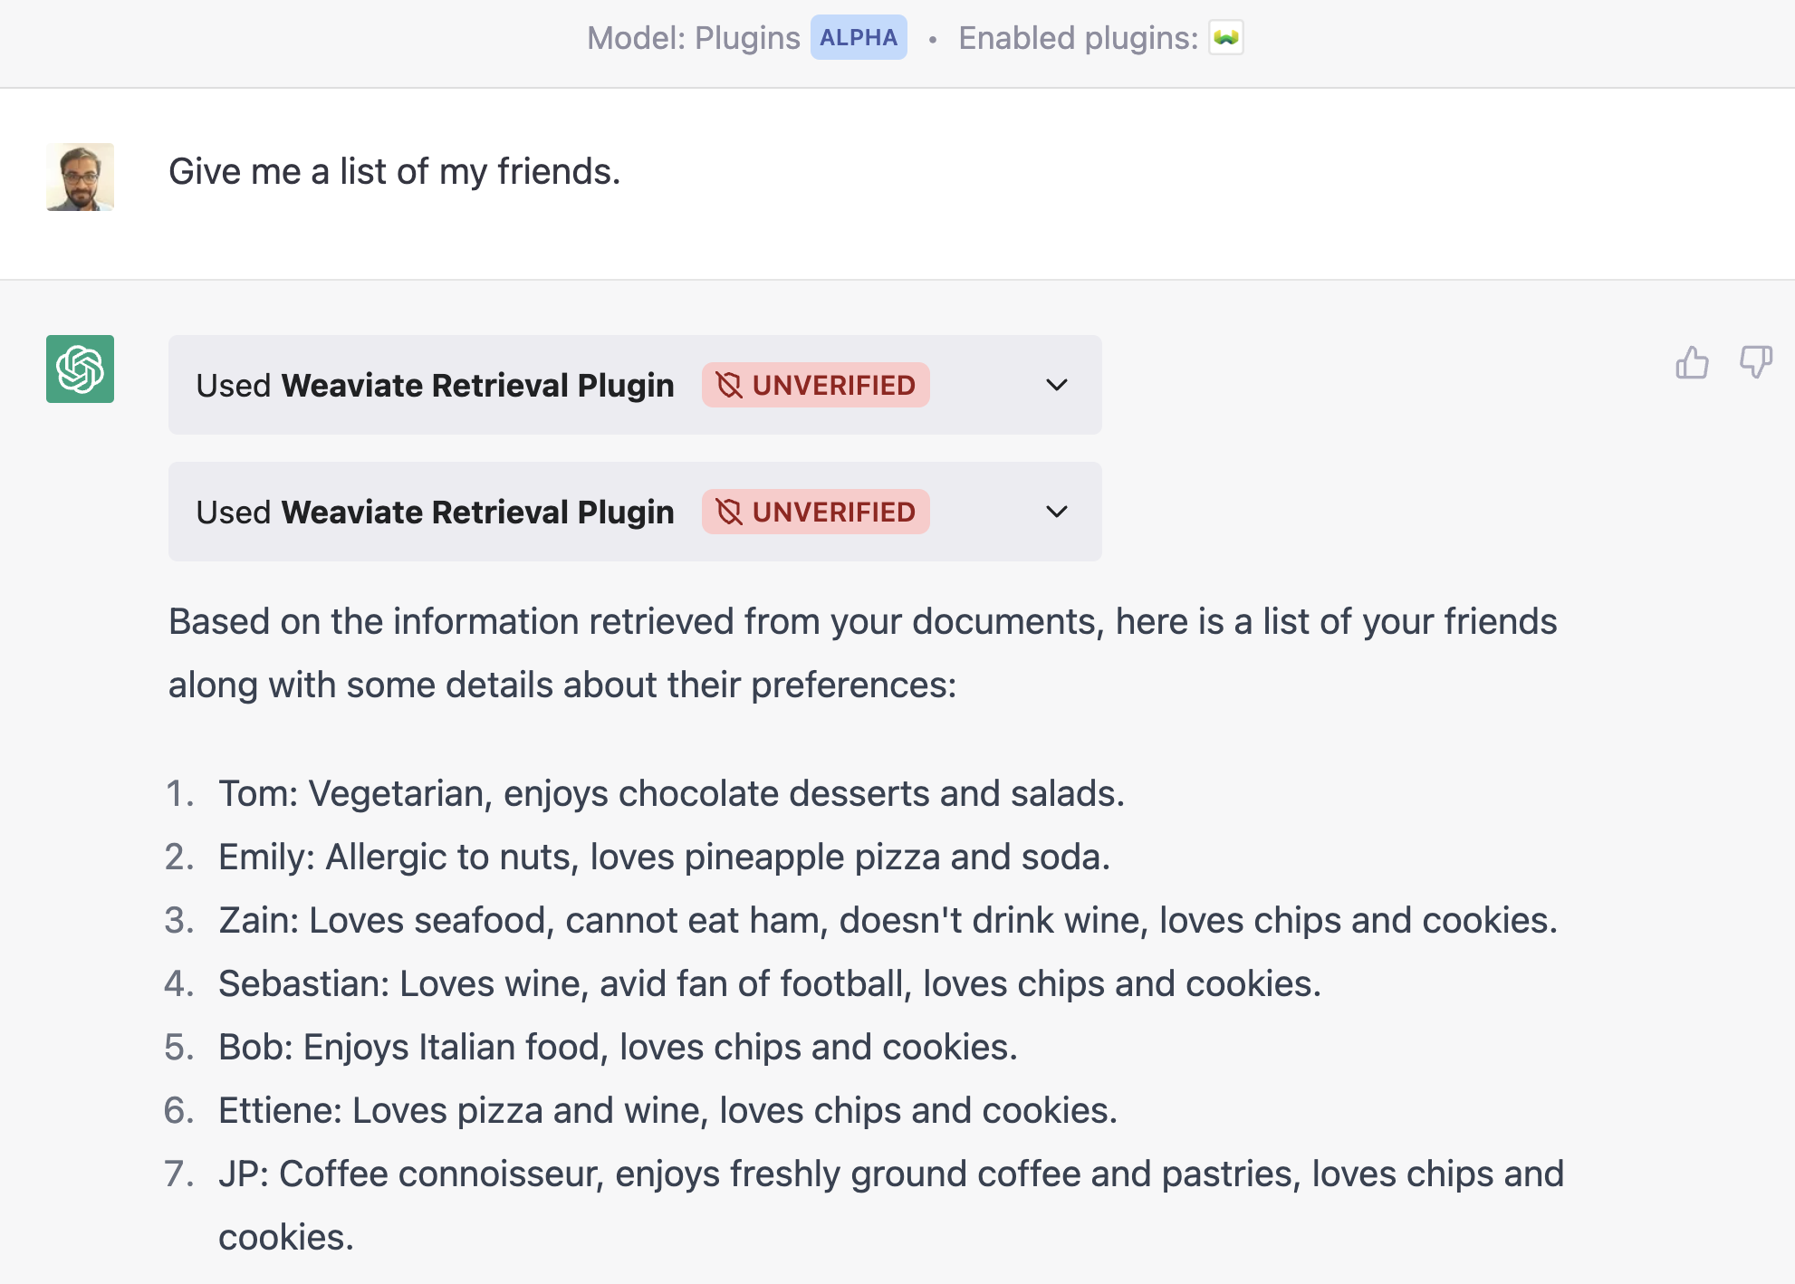Click the Emily nut allergy list item
The height and width of the screenshot is (1284, 1795).
click(663, 858)
